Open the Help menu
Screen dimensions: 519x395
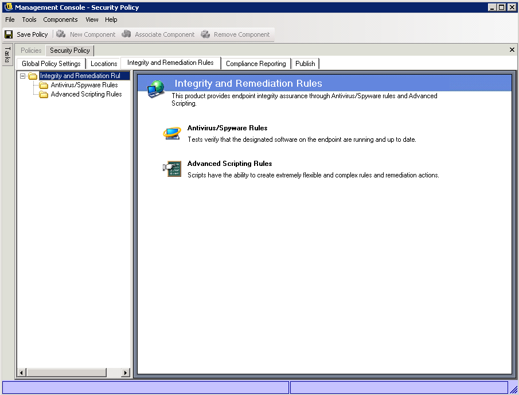(111, 20)
